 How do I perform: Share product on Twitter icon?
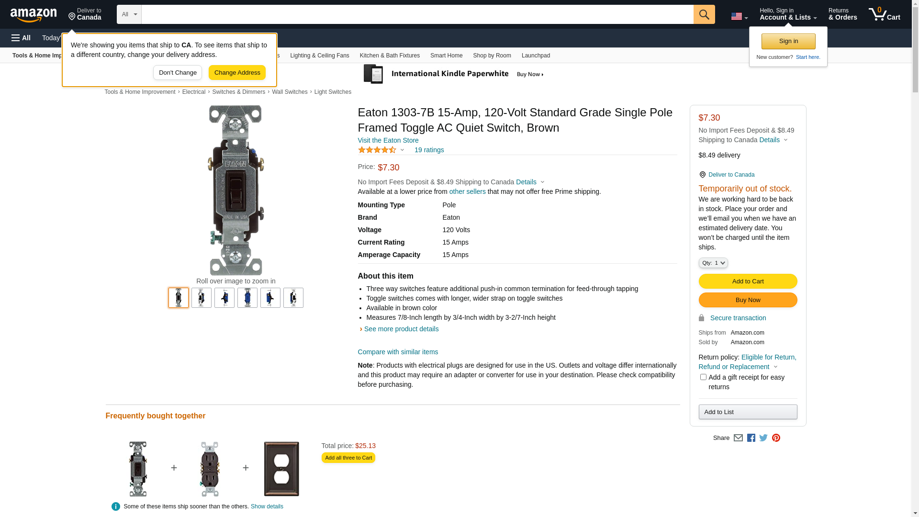click(763, 438)
